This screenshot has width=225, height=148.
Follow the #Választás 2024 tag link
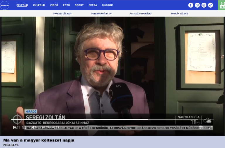tap(62, 14)
